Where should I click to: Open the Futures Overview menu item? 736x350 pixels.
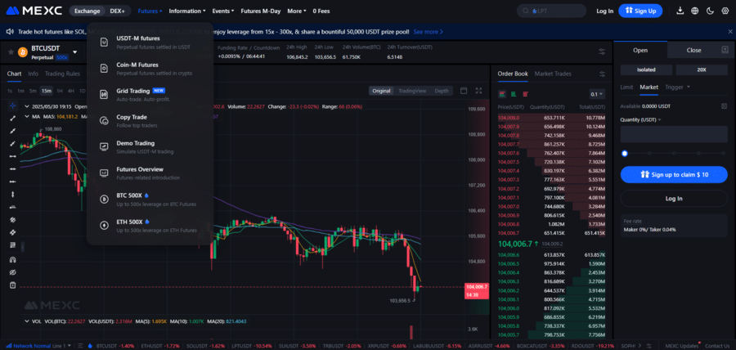click(150, 173)
